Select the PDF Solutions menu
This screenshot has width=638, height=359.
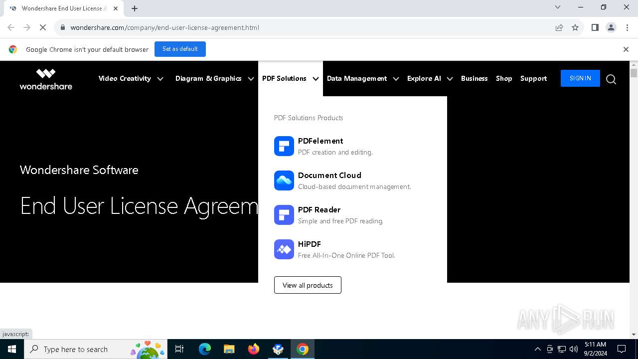pyautogui.click(x=284, y=78)
